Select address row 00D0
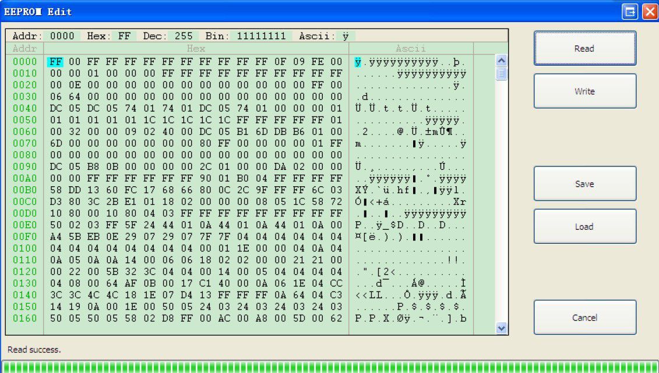The height and width of the screenshot is (373, 659). click(25, 213)
